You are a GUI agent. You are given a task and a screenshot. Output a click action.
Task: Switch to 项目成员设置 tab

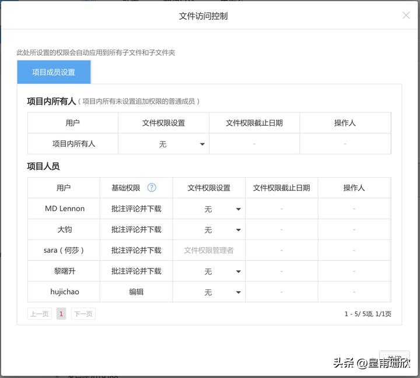54,72
